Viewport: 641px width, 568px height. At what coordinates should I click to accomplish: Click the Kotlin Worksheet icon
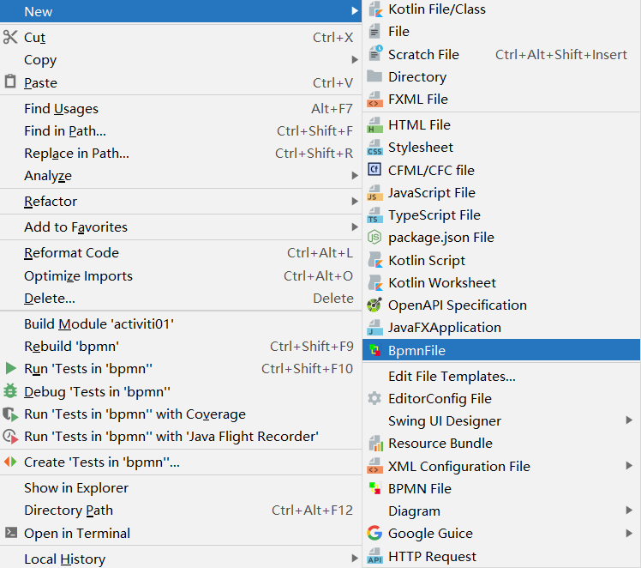click(375, 283)
